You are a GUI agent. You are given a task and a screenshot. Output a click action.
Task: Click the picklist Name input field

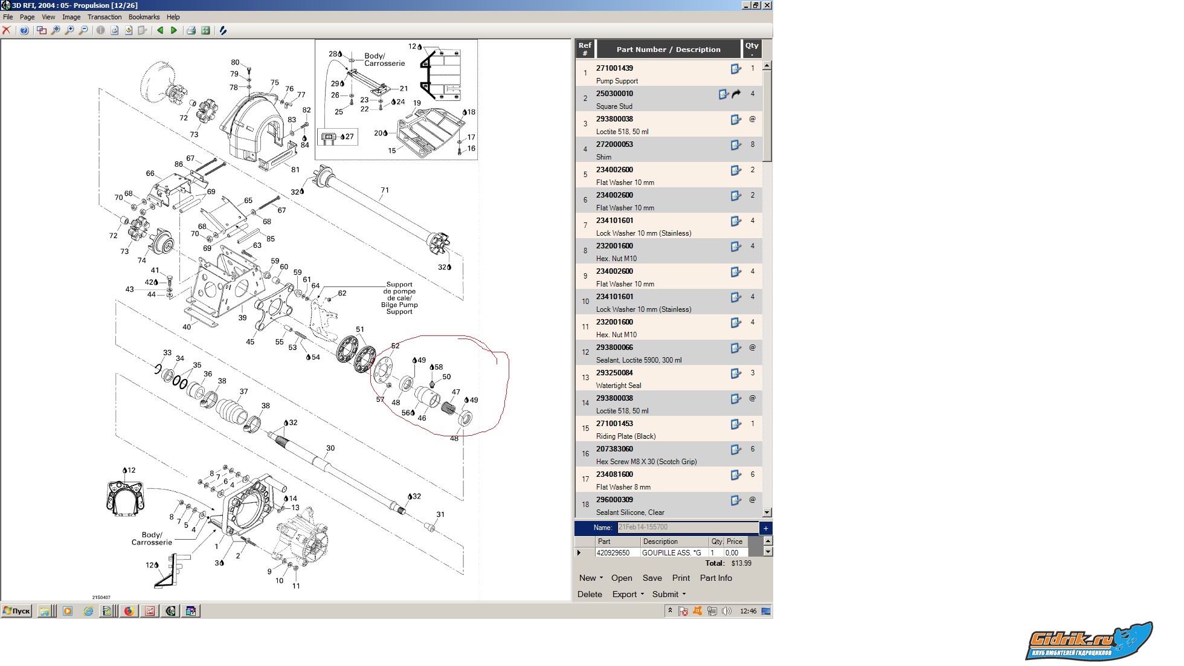[687, 528]
